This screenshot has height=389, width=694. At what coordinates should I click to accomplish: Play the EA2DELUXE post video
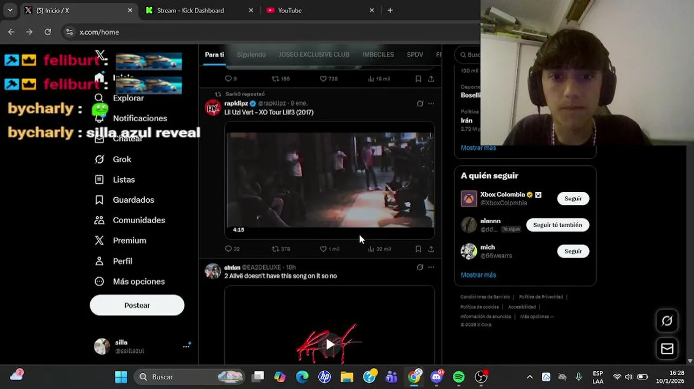click(x=330, y=345)
